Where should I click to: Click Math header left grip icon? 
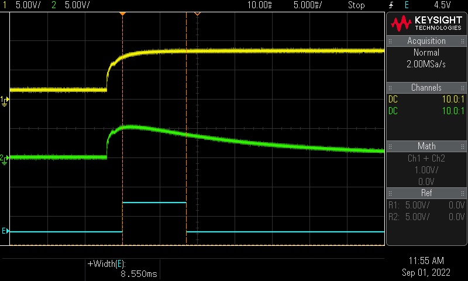(x=390, y=146)
